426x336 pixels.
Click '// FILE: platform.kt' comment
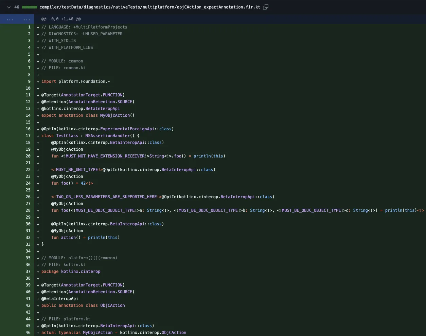[x=66, y=319]
